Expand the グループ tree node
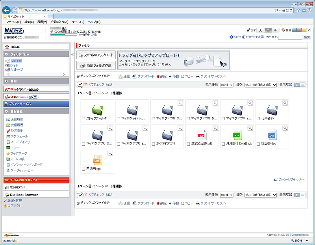 6,70
